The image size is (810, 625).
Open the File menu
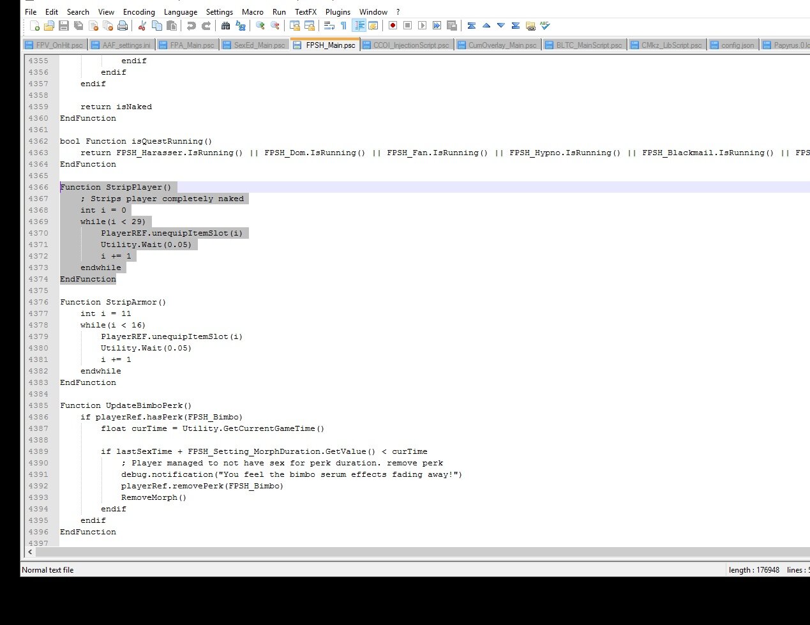[31, 11]
